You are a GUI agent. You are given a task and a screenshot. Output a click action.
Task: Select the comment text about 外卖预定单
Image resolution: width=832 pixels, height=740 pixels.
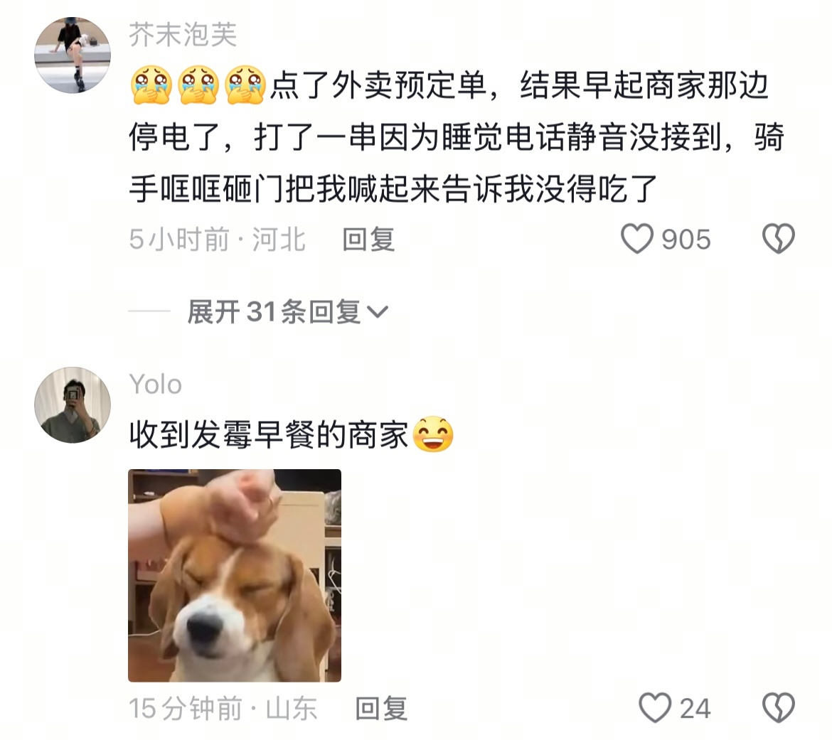pyautogui.click(x=457, y=137)
